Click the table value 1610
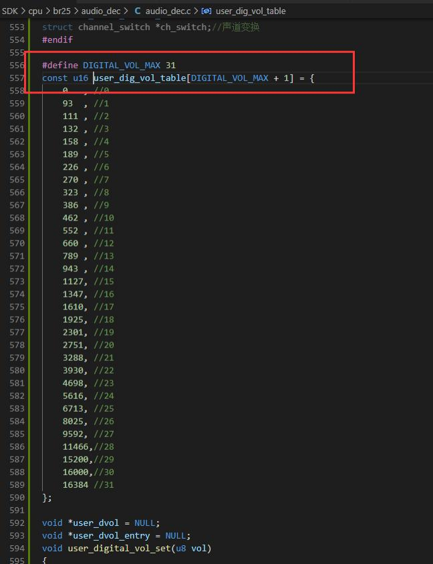The width and height of the screenshot is (433, 564). click(x=73, y=307)
